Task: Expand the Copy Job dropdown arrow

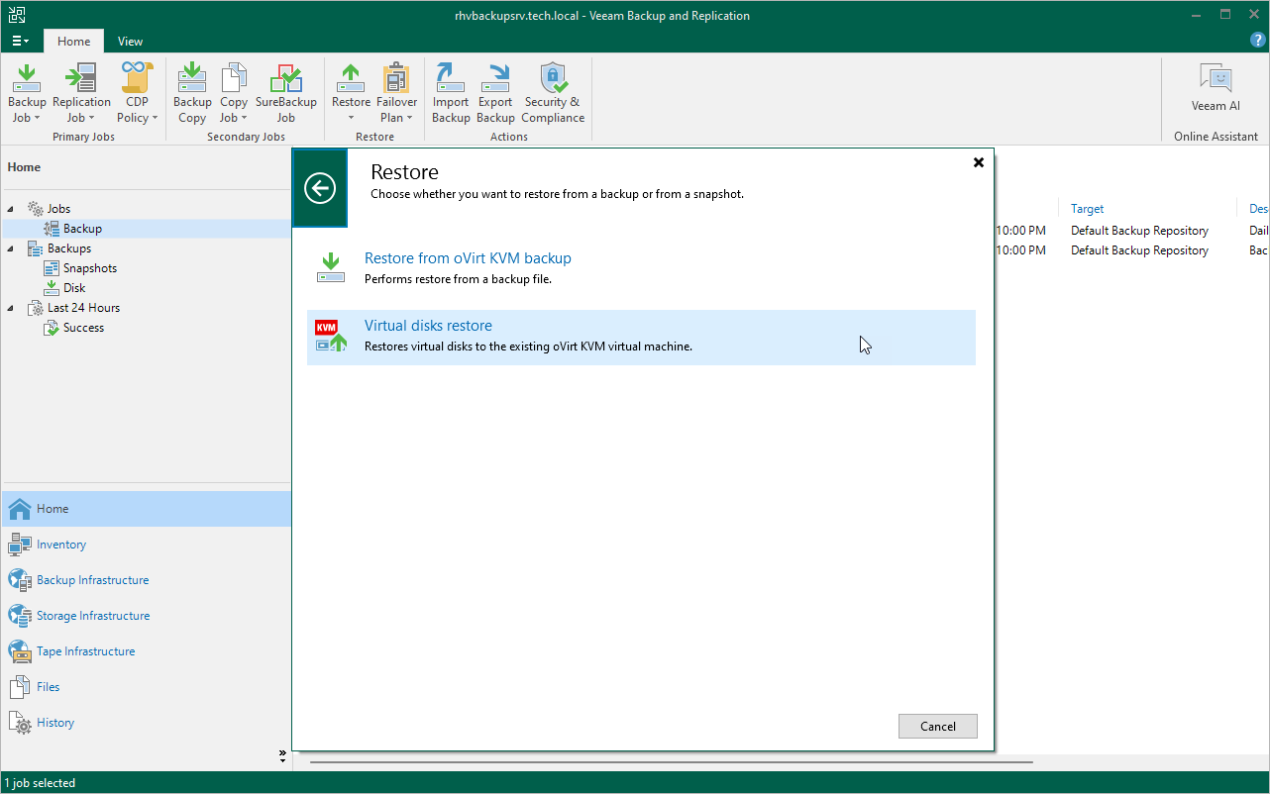Action: (x=245, y=118)
